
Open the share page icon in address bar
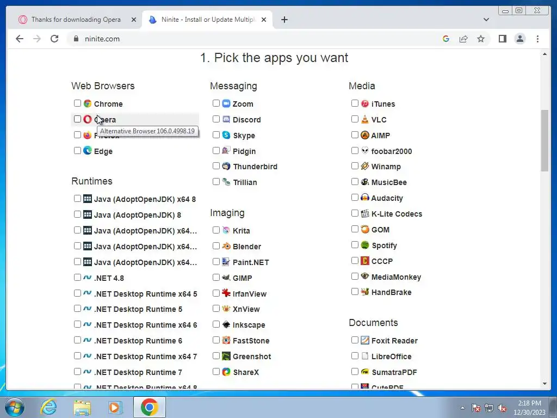pos(463,39)
